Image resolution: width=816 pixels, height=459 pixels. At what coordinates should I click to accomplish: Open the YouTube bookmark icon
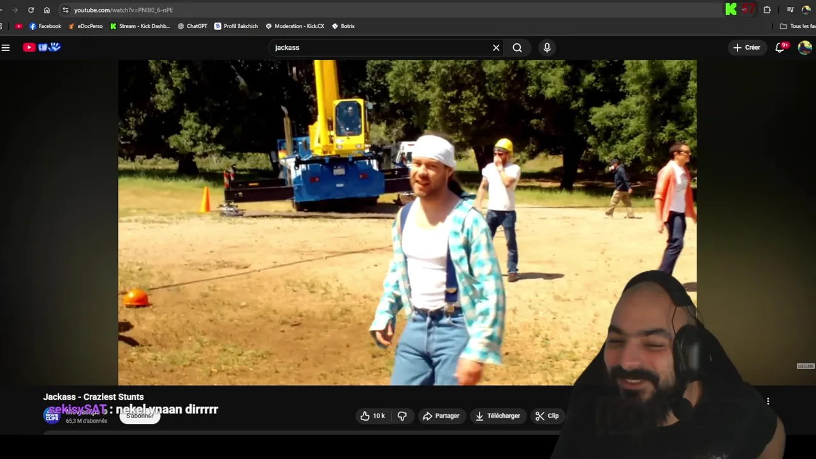[18, 26]
